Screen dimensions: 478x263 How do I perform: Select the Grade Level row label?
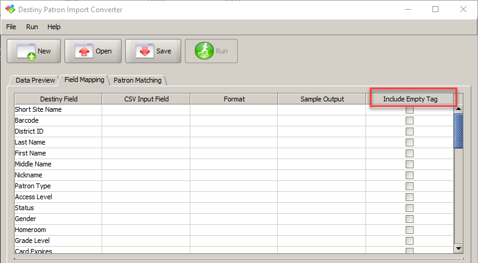pos(32,241)
